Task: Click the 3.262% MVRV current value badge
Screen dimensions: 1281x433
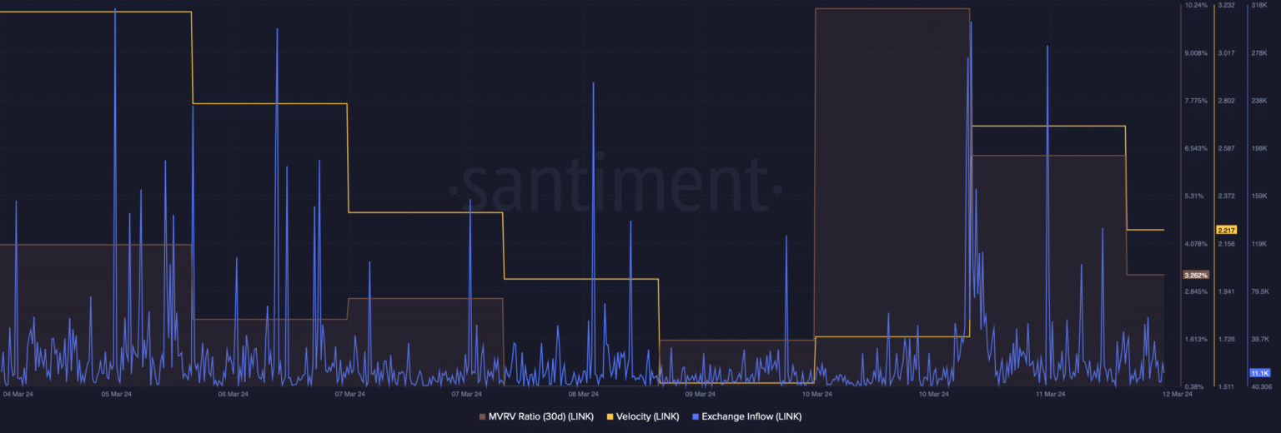Action: click(1195, 275)
